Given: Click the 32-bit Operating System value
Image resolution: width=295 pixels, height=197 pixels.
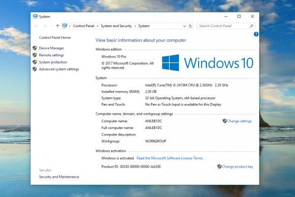Looking at the screenshot, I should (x=180, y=98).
